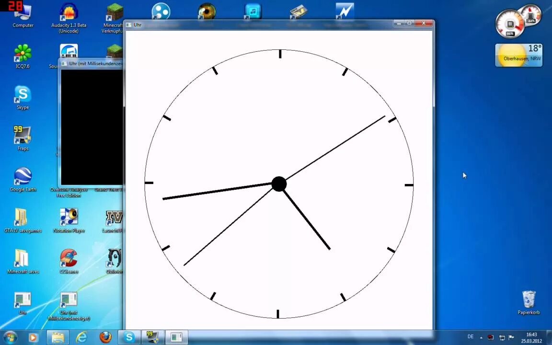
Task: Select the Minecraft Verknüpfung shortcut icon
Action: pos(114,18)
